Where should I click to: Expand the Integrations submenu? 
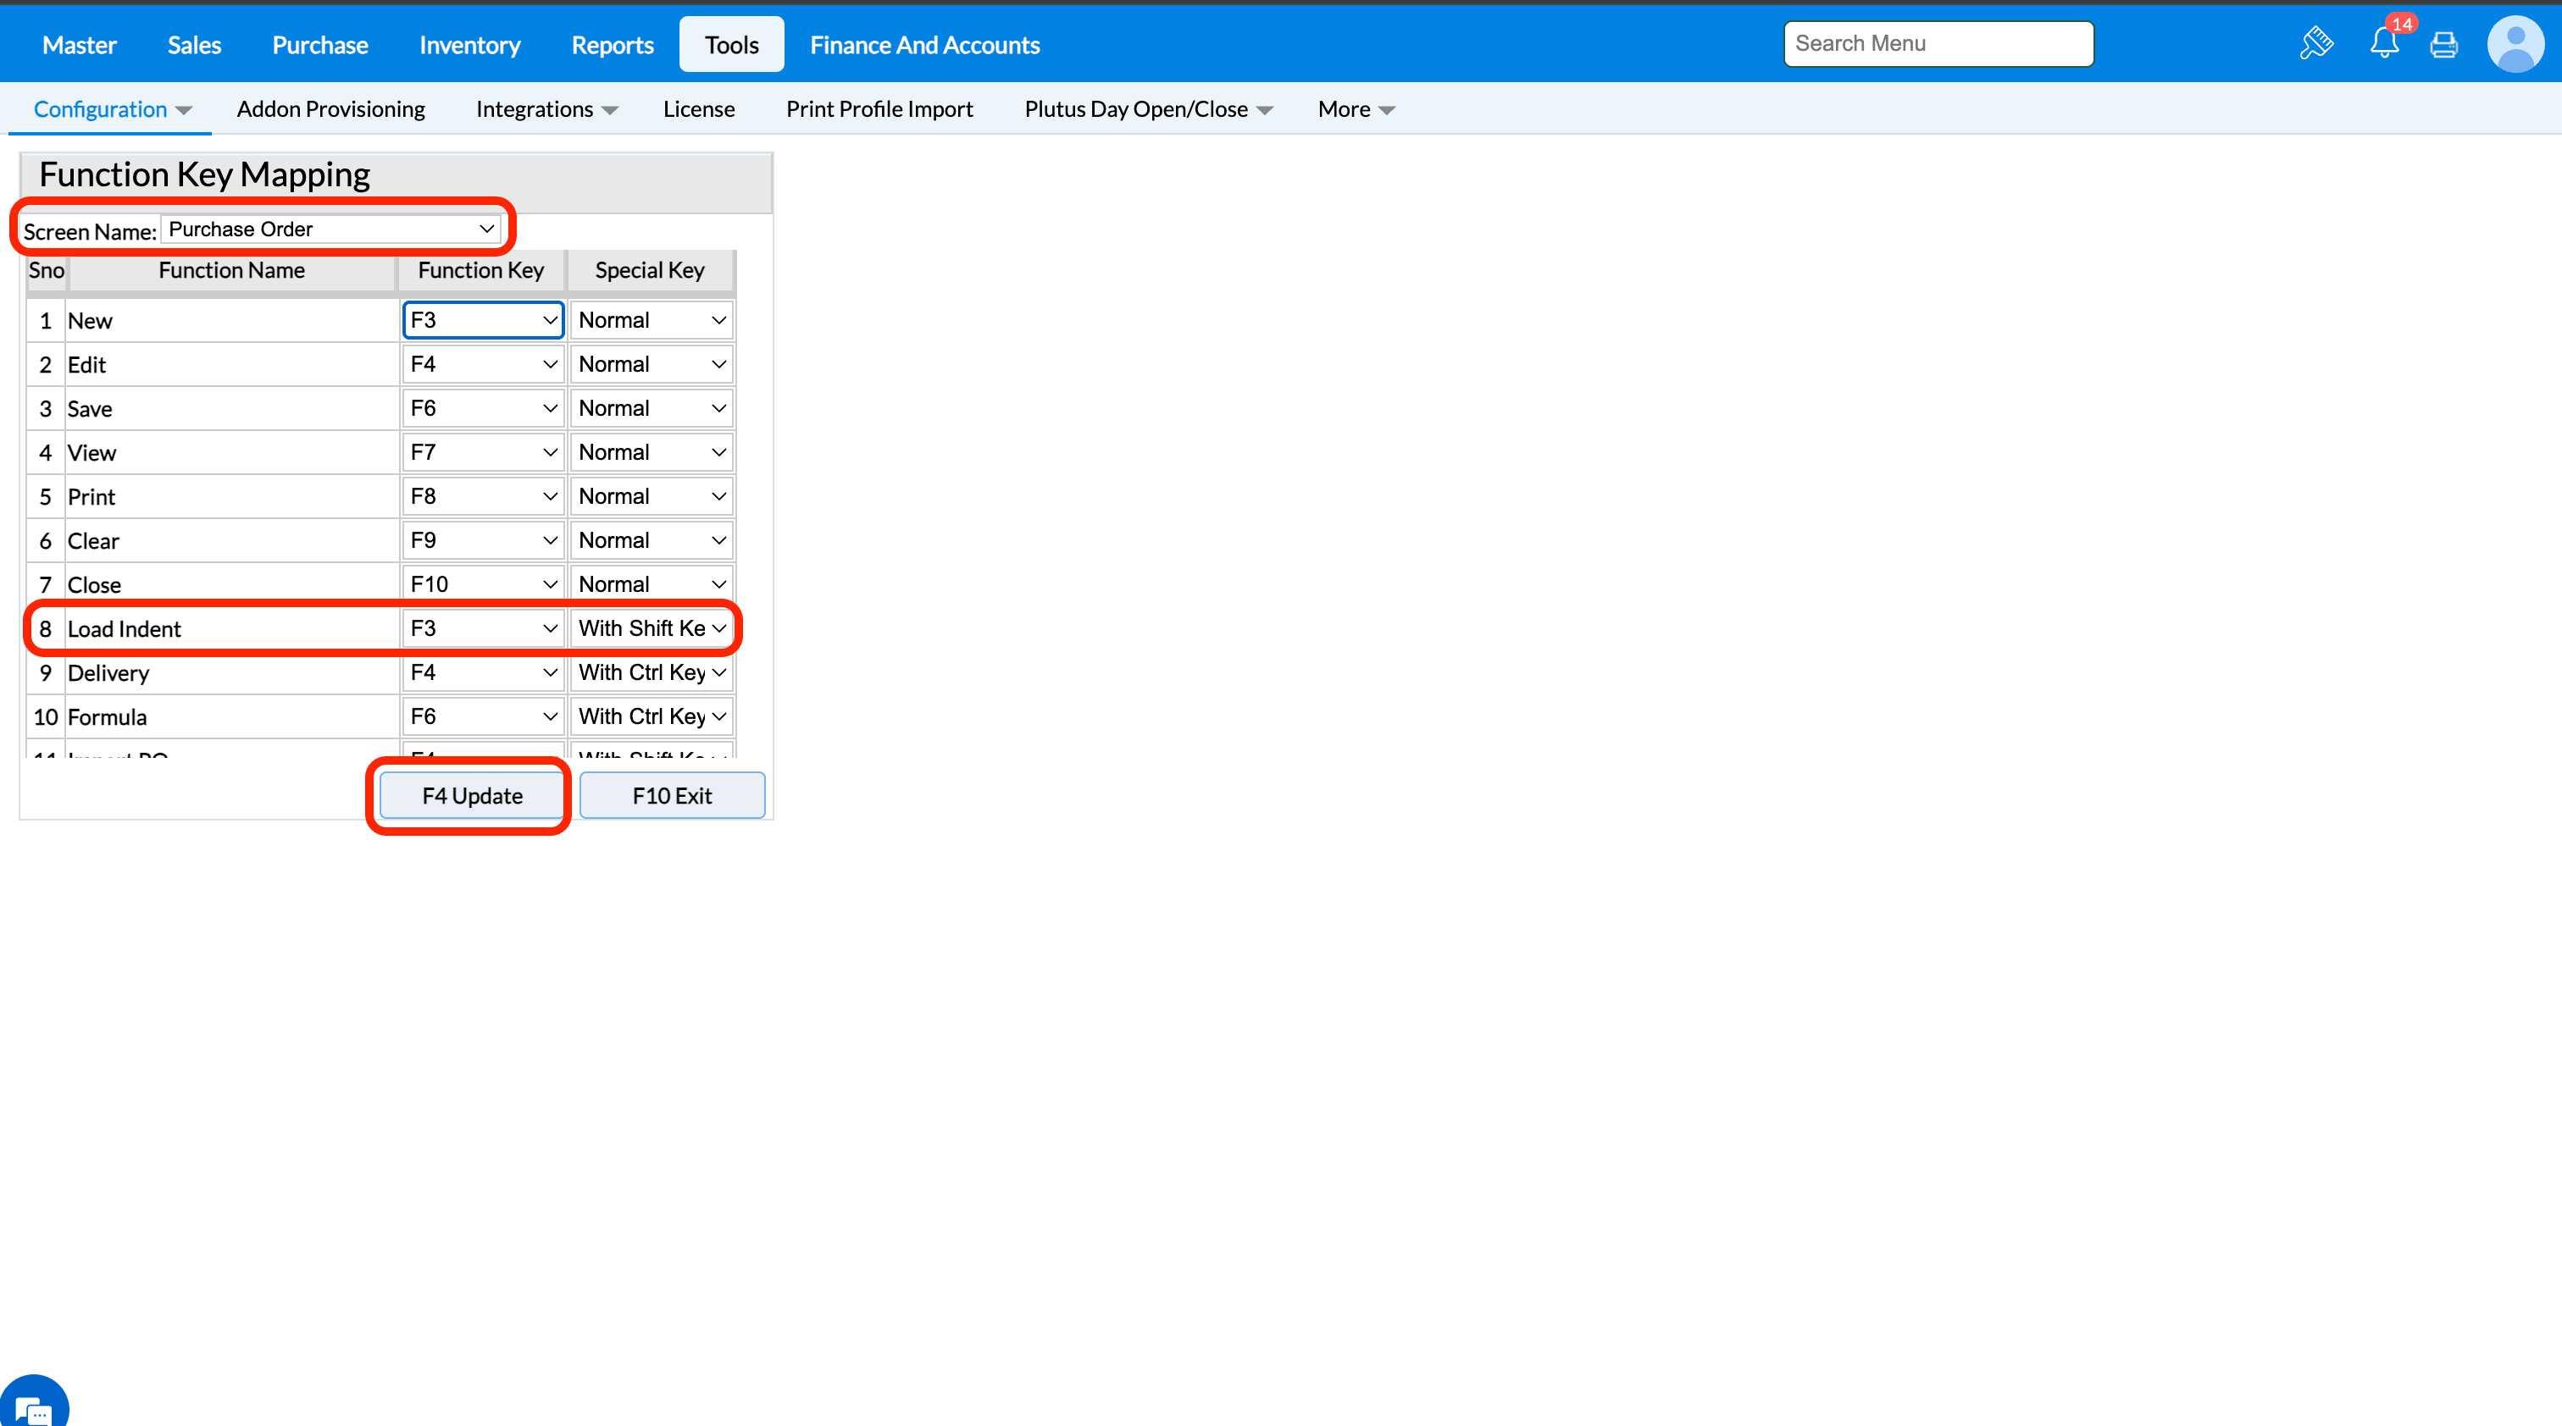pyautogui.click(x=546, y=109)
